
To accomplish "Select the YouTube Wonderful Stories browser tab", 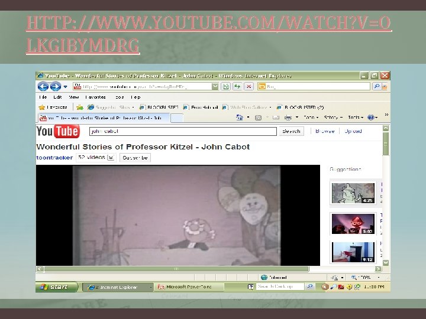I will [104, 118].
